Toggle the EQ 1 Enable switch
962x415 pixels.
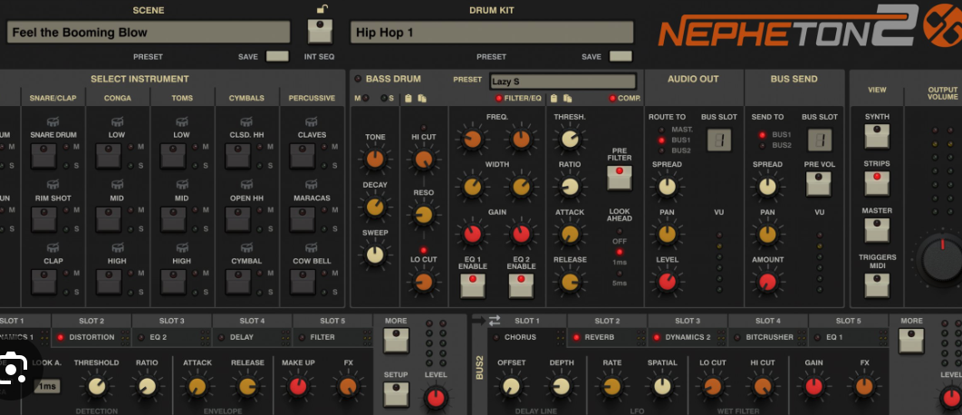click(471, 285)
